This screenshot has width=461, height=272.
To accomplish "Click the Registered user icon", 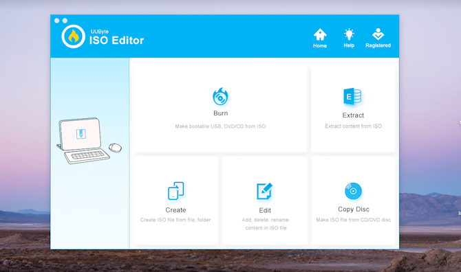I will tap(378, 34).
